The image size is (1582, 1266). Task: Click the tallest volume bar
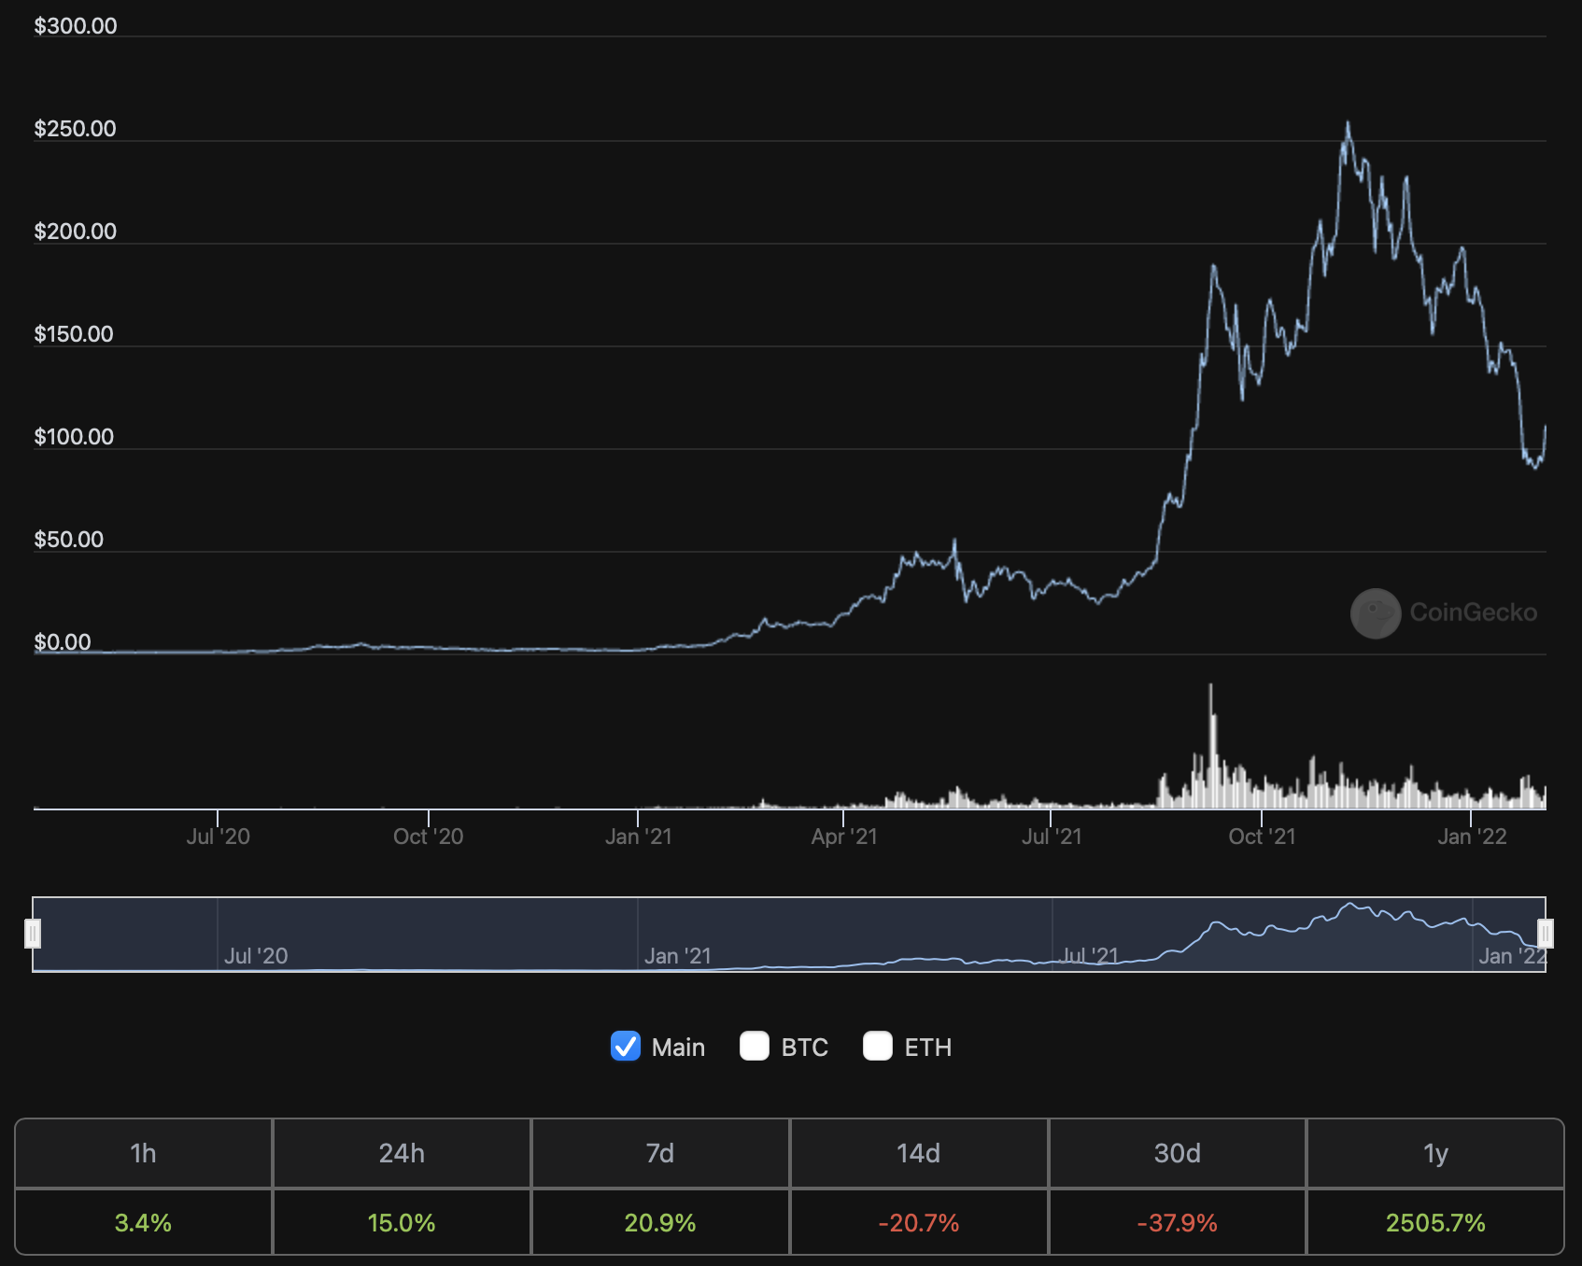click(1211, 746)
